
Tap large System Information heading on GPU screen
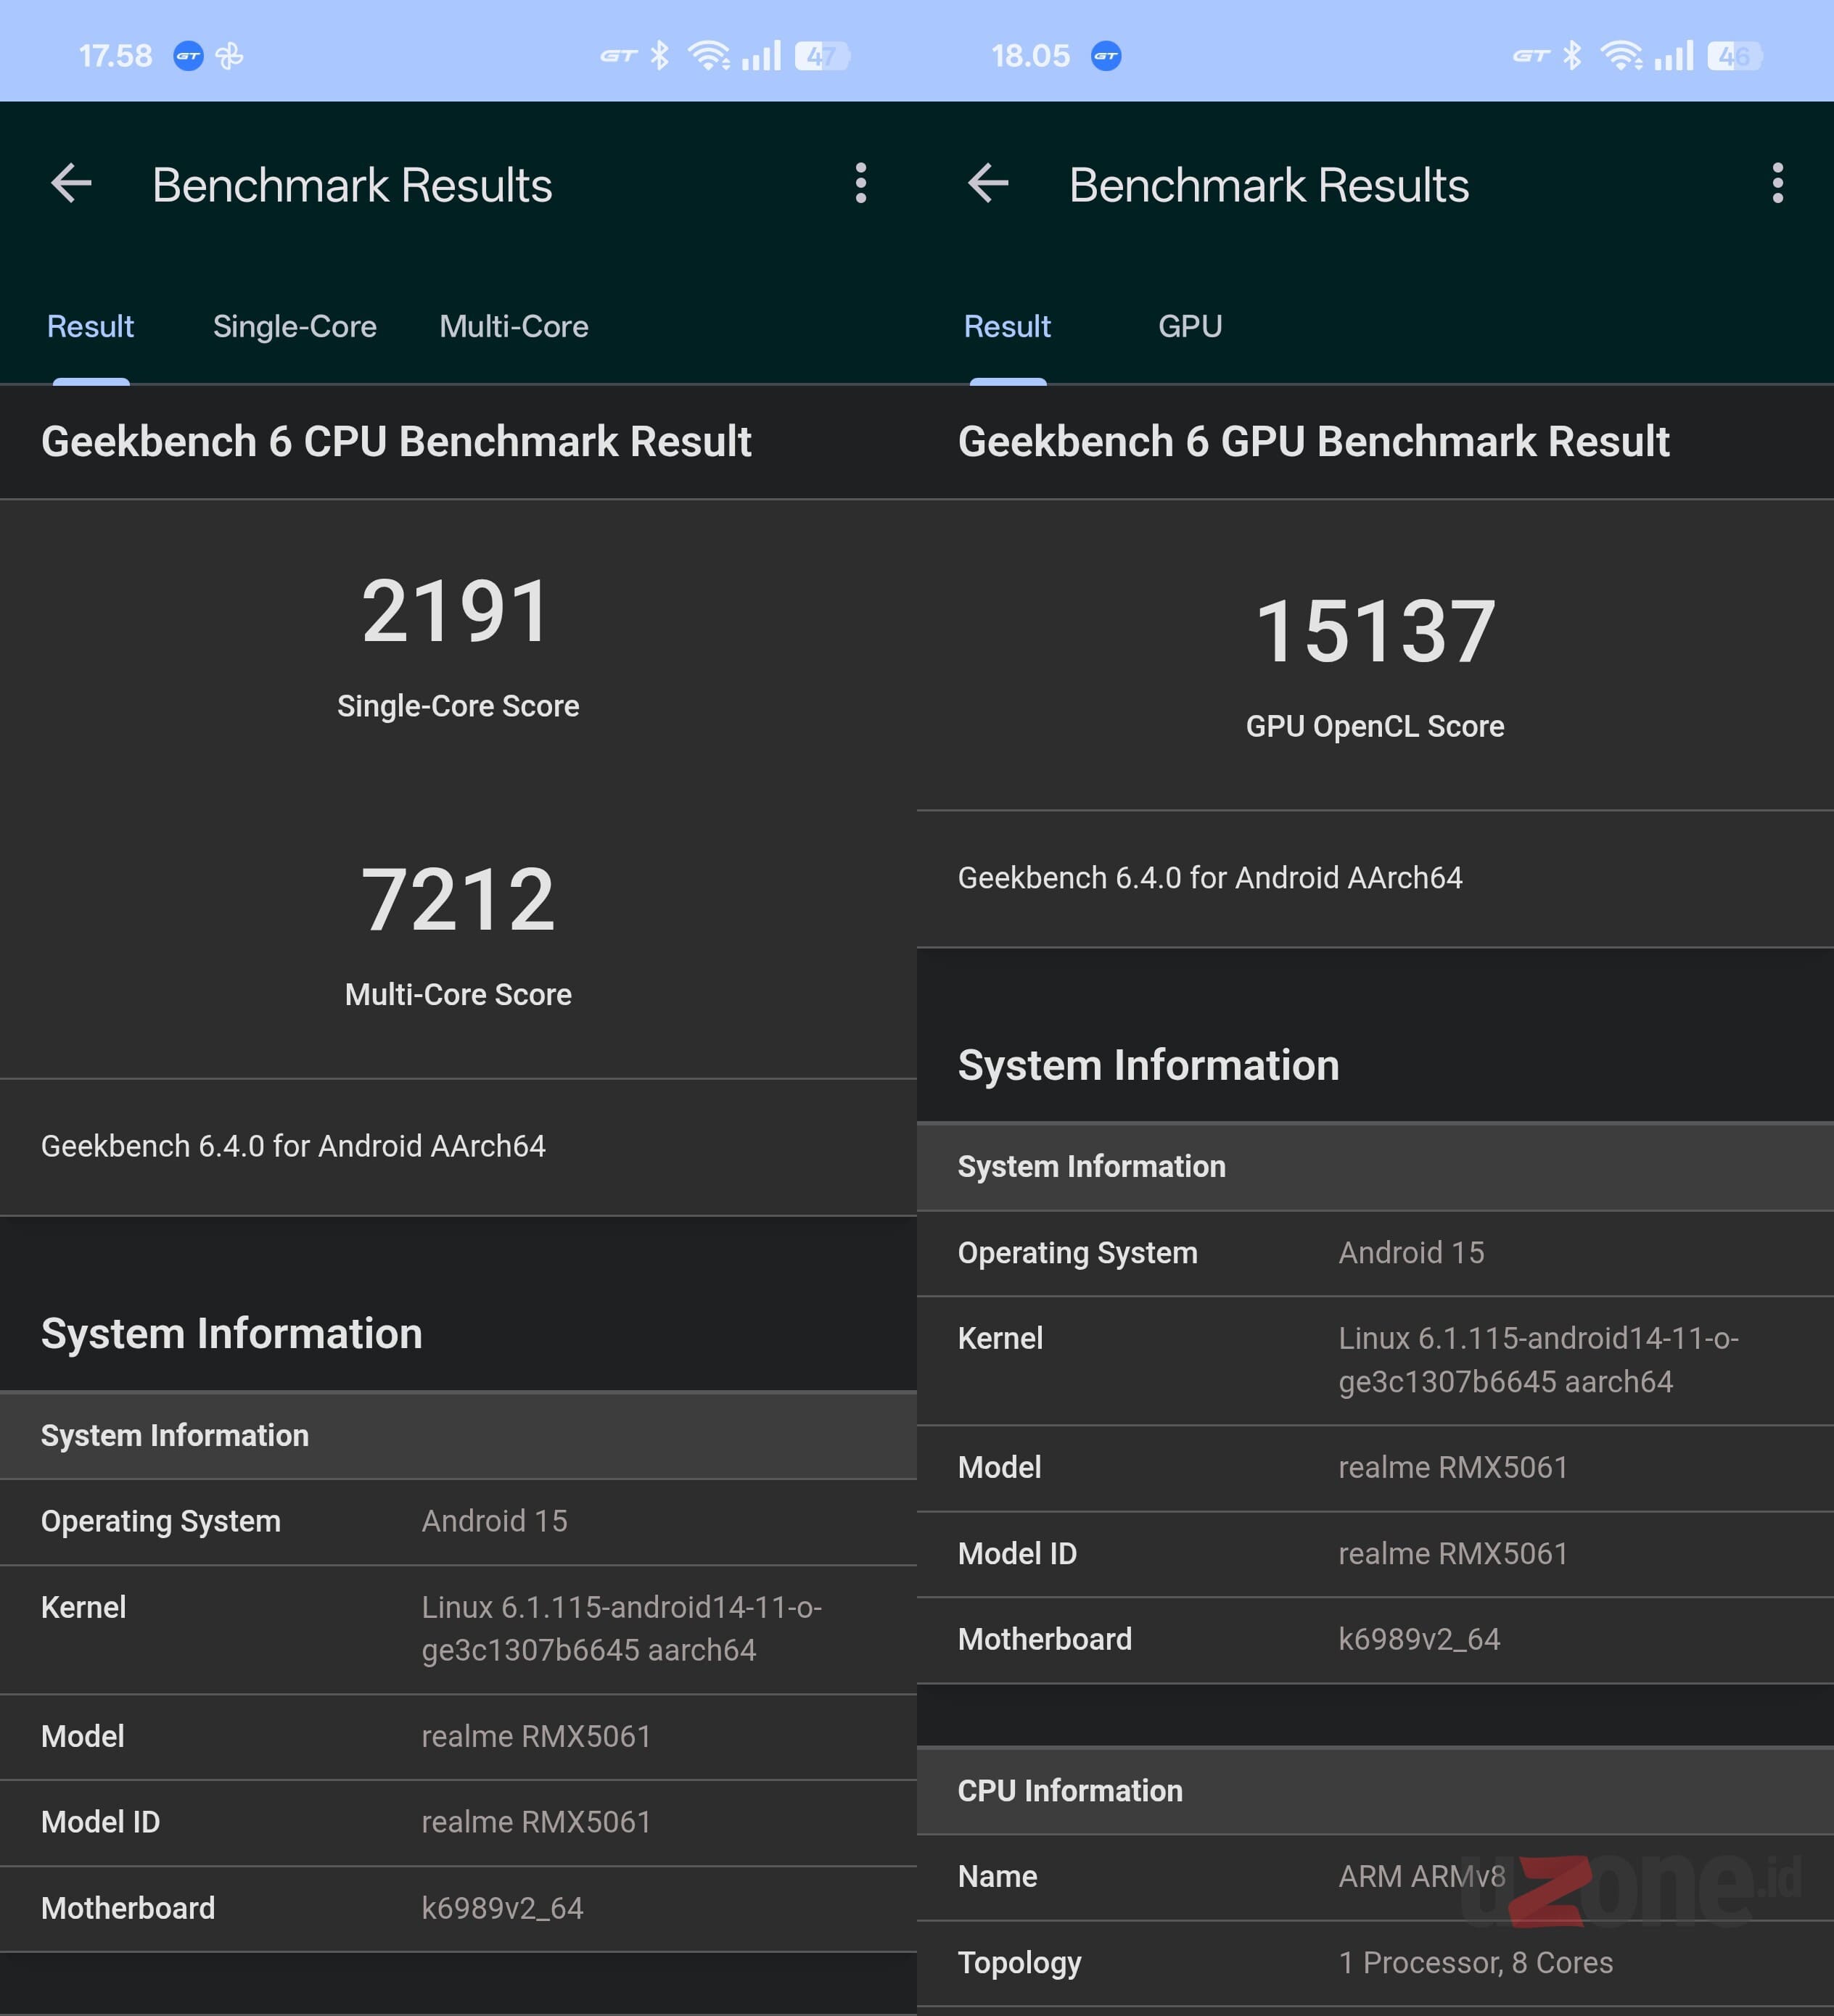click(1148, 1065)
